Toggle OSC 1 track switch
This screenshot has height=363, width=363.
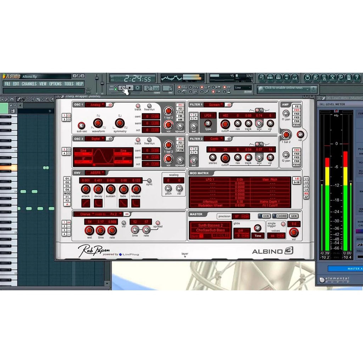pyautogui.click(x=138, y=106)
